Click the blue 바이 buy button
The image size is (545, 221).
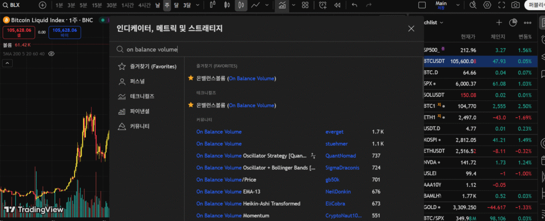pos(64,32)
